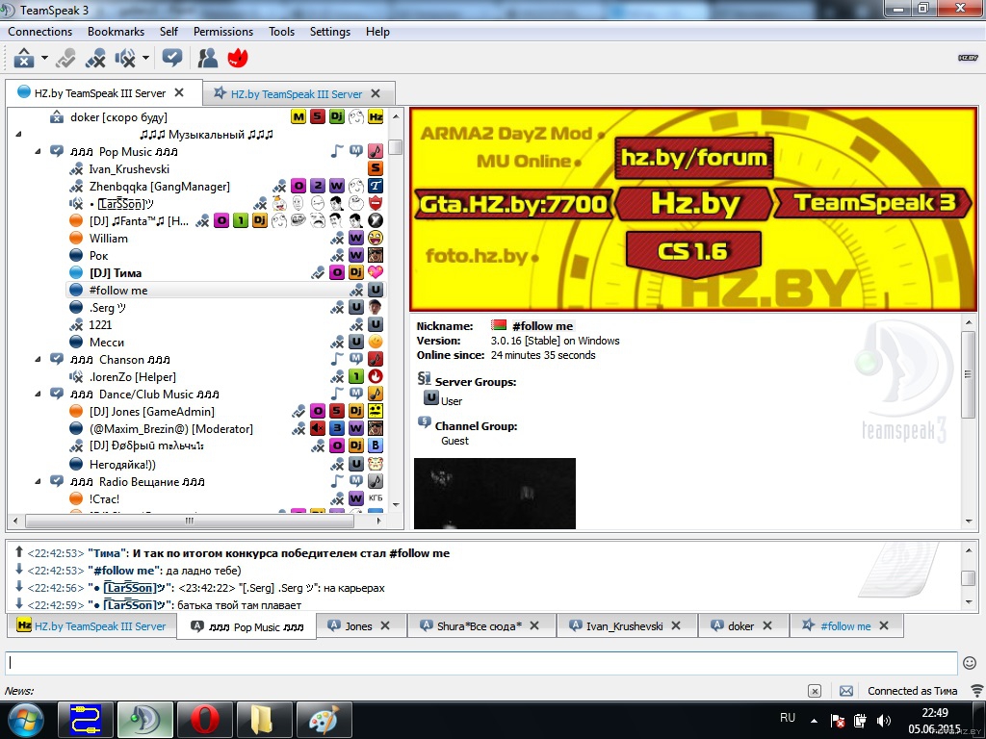The height and width of the screenshot is (739, 986).
Task: Close the doker chat tab
Action: 767,625
